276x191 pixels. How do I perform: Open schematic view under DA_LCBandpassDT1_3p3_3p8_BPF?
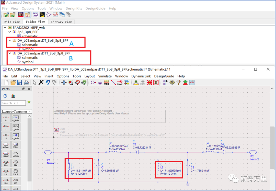point(28,58)
